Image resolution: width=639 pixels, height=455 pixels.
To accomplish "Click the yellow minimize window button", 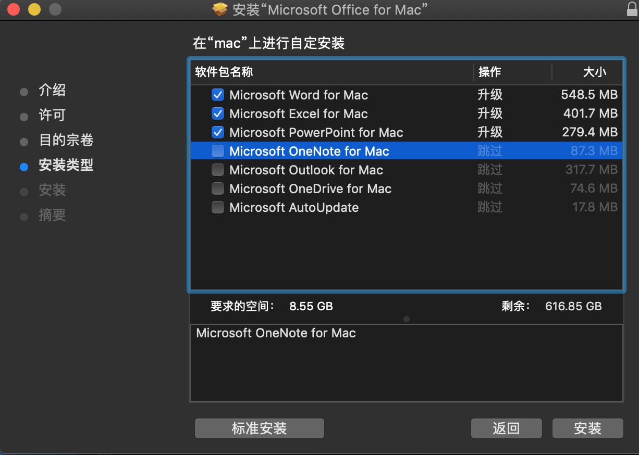I will coord(34,9).
